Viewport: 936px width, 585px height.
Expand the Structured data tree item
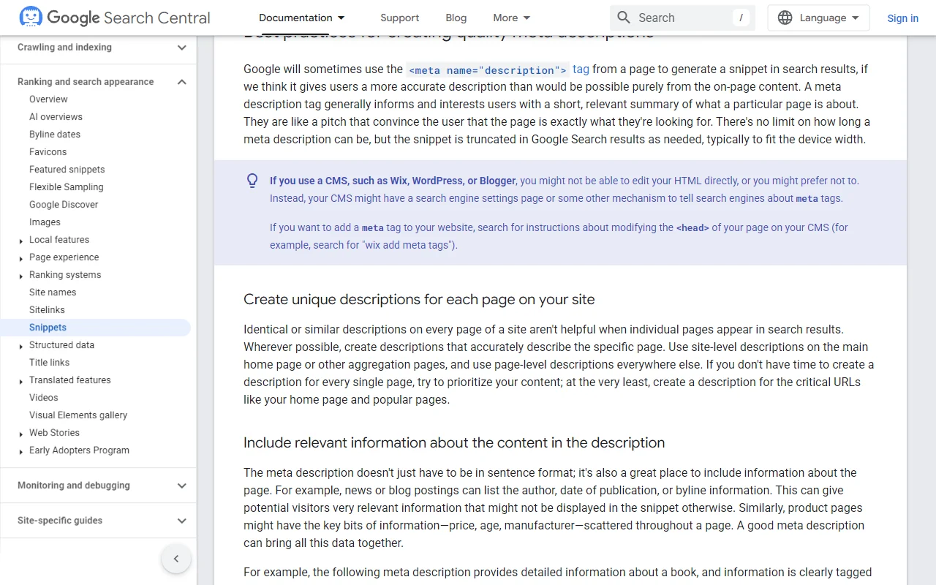tap(21, 346)
